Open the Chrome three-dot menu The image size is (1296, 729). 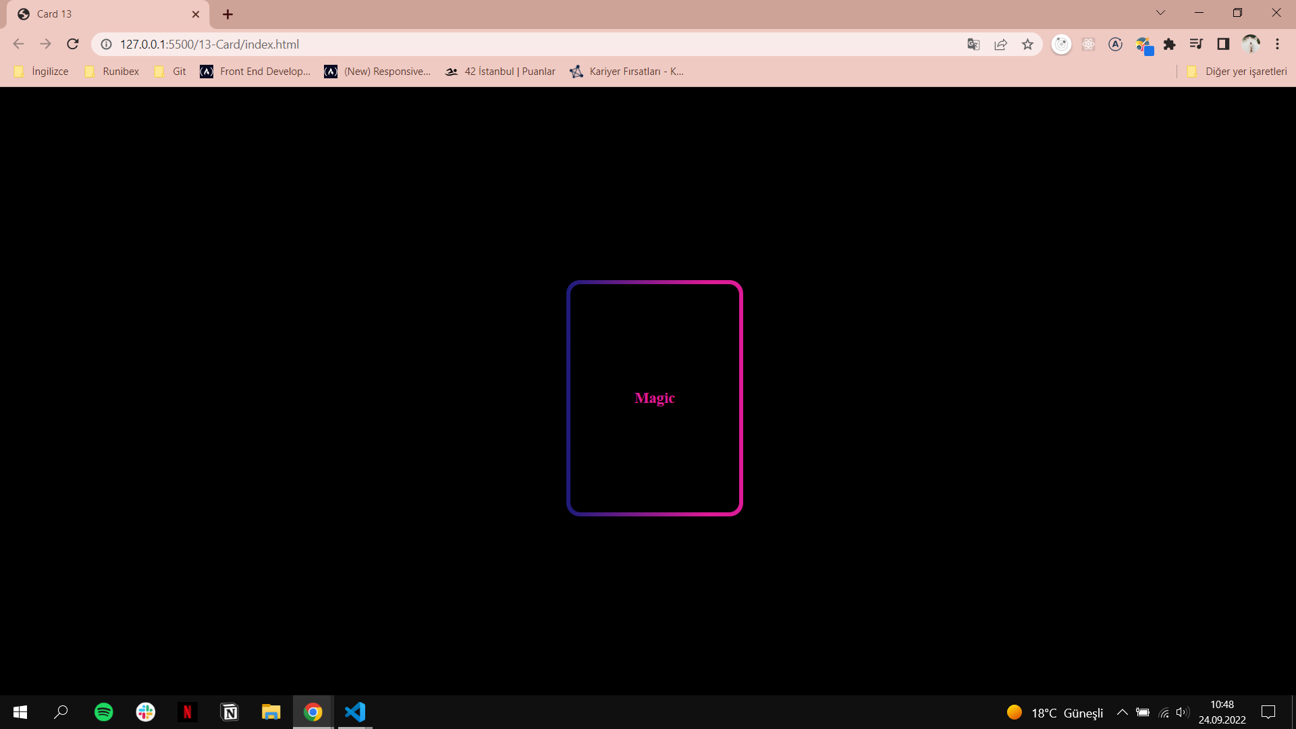(x=1278, y=44)
